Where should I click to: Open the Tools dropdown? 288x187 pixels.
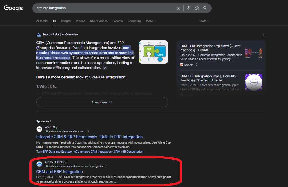coord(204,21)
